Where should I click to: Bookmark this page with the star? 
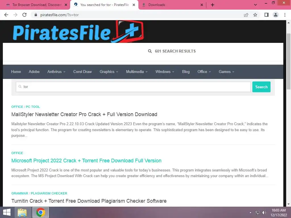tap(255, 15)
